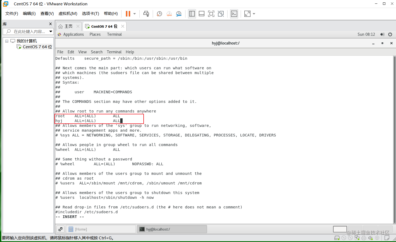Viewport: 396px width, 242px height.
Task: Switch to the [Home] taskbar window
Action: click(101, 229)
